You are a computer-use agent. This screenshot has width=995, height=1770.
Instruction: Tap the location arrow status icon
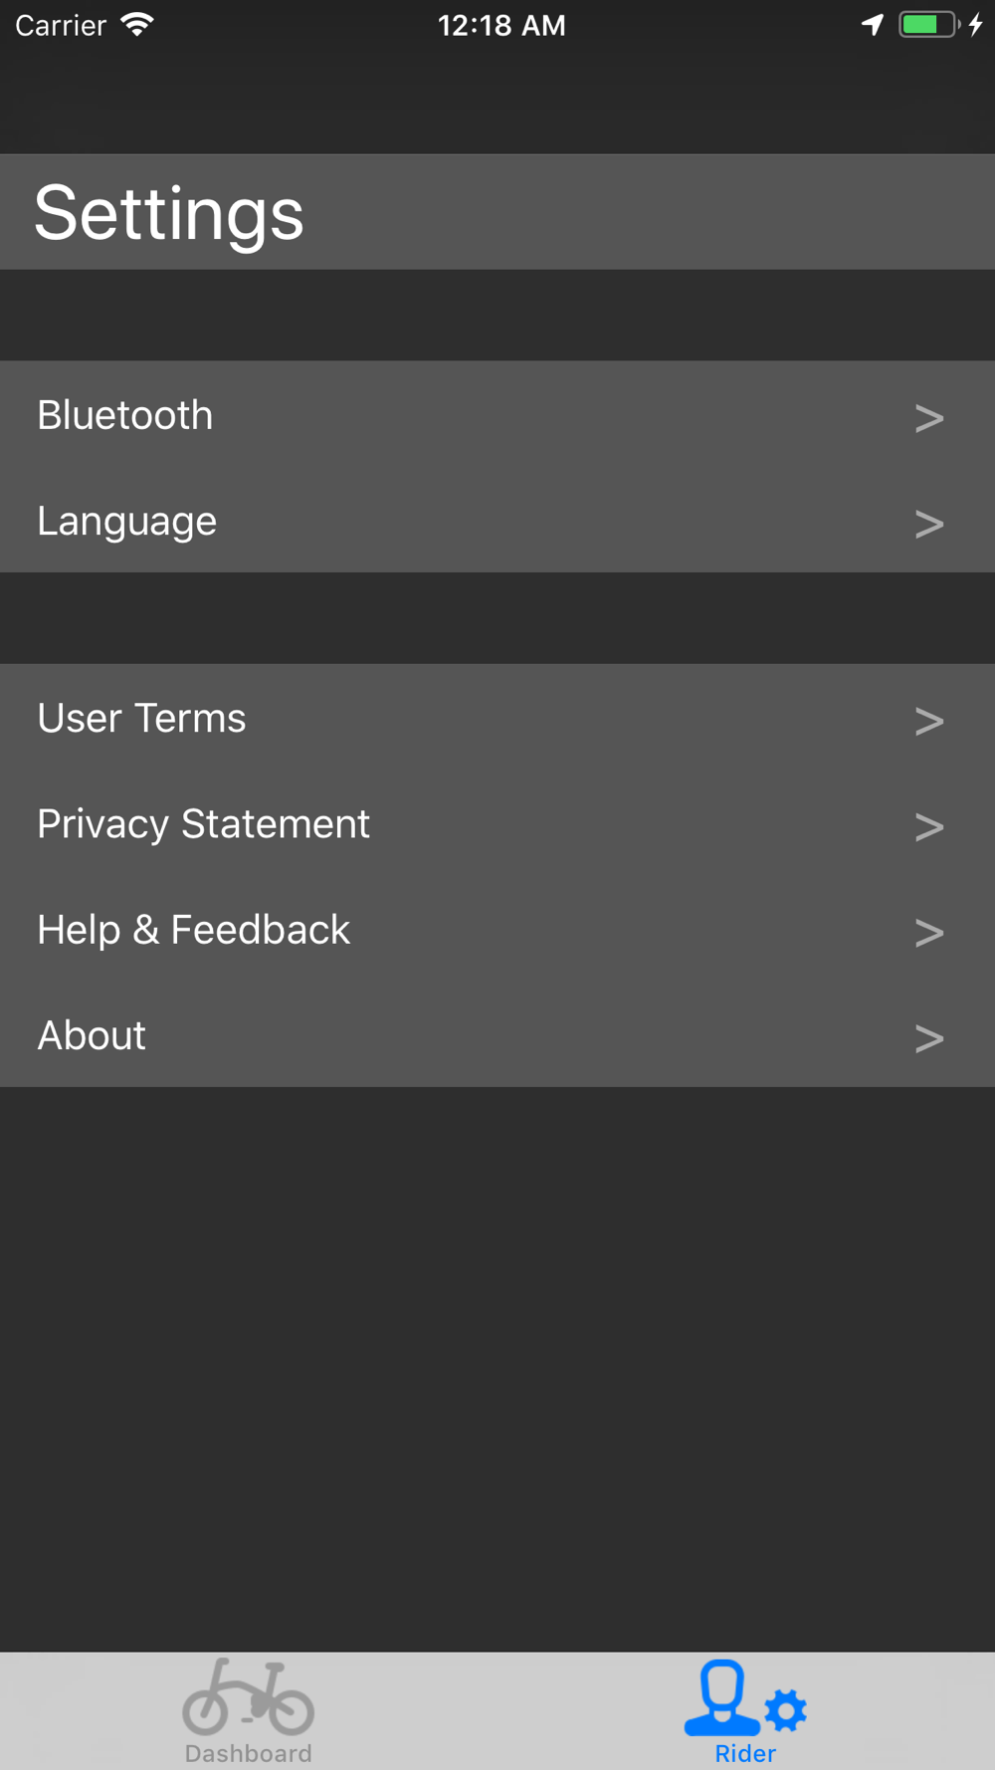click(873, 25)
